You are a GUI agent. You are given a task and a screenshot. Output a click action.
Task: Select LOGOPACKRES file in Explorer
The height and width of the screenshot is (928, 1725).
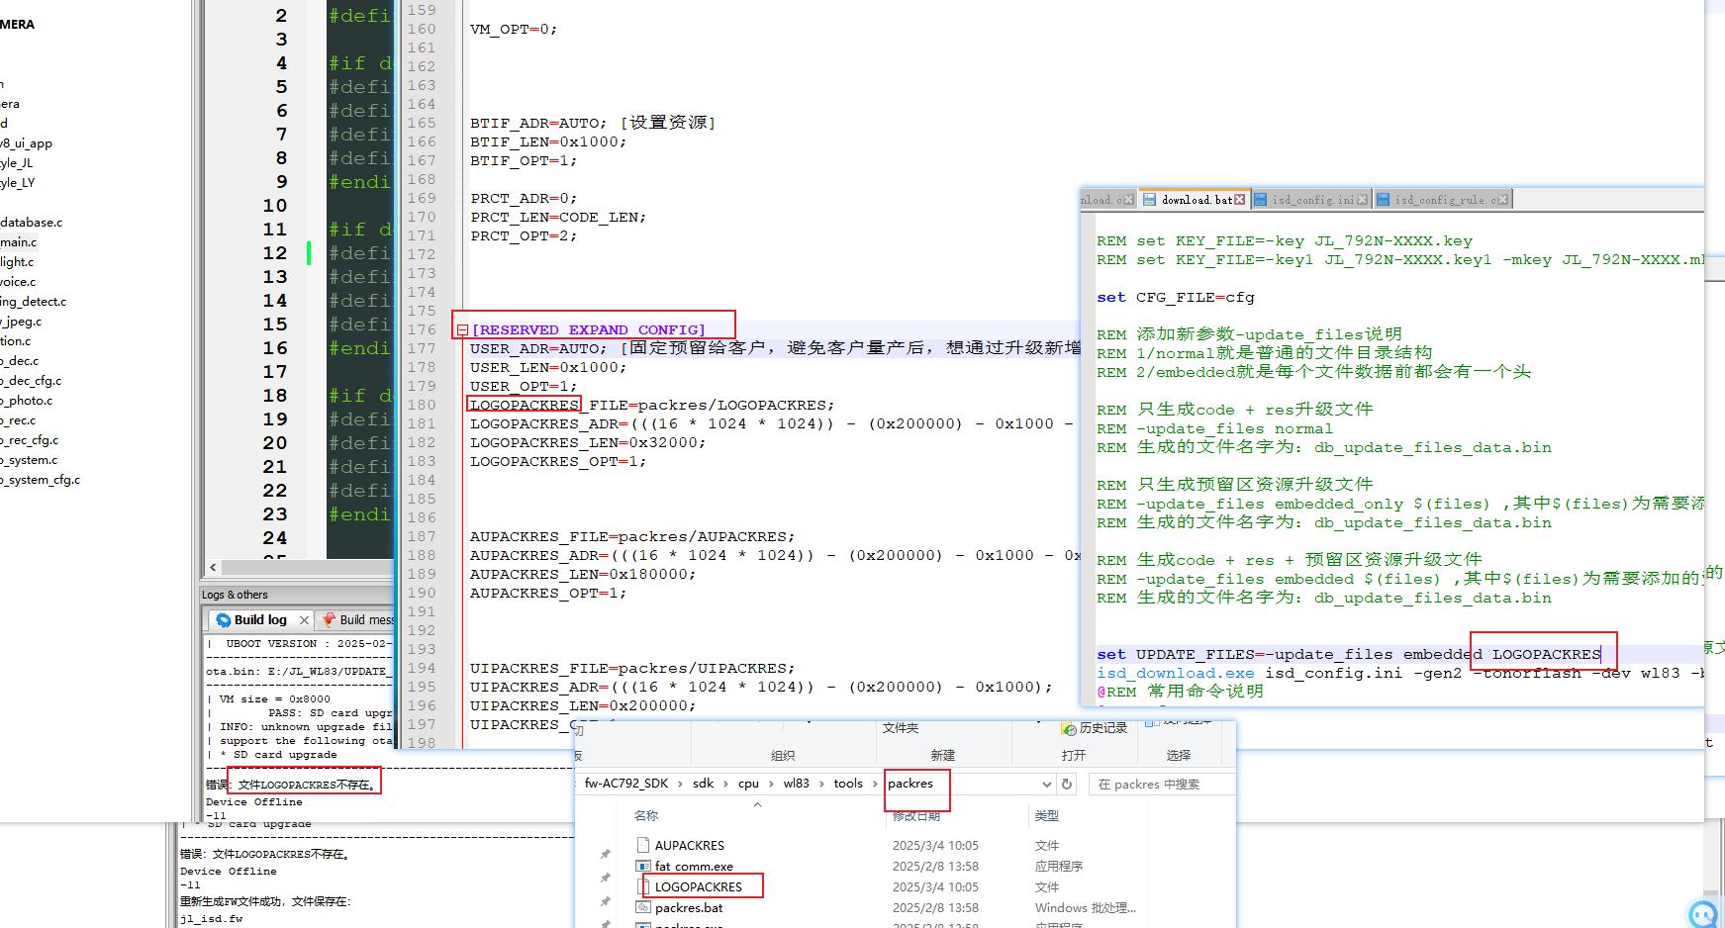[699, 887]
